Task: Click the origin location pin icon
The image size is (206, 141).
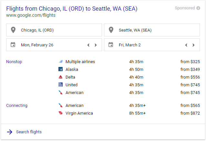Action: [13, 30]
